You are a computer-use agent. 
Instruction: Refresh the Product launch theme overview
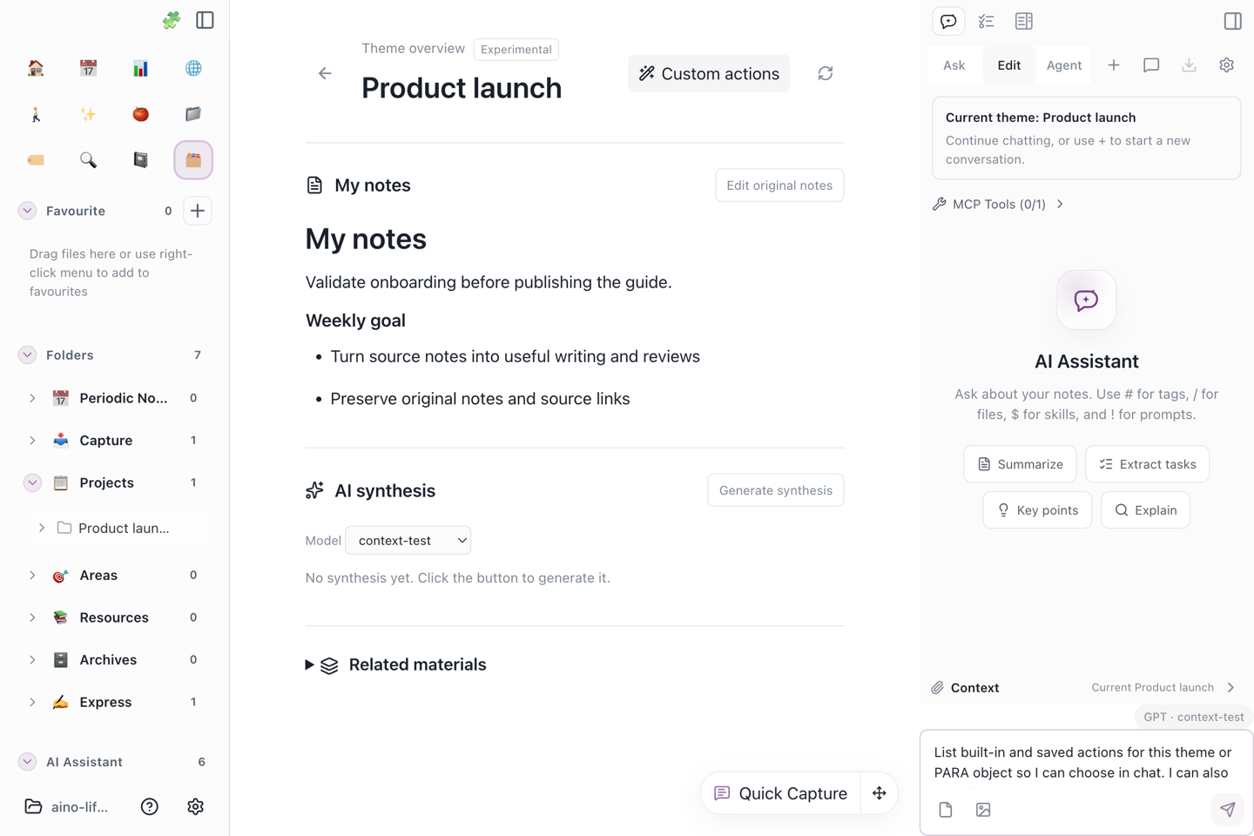826,74
